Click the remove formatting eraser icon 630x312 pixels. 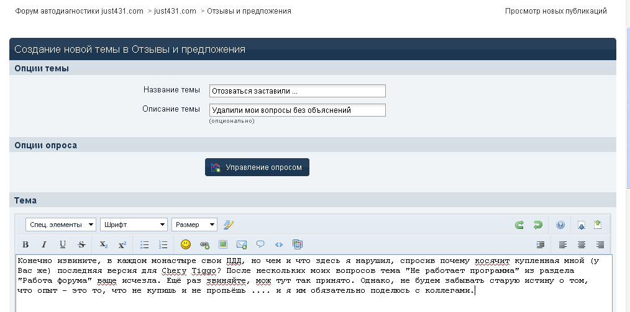click(229, 225)
